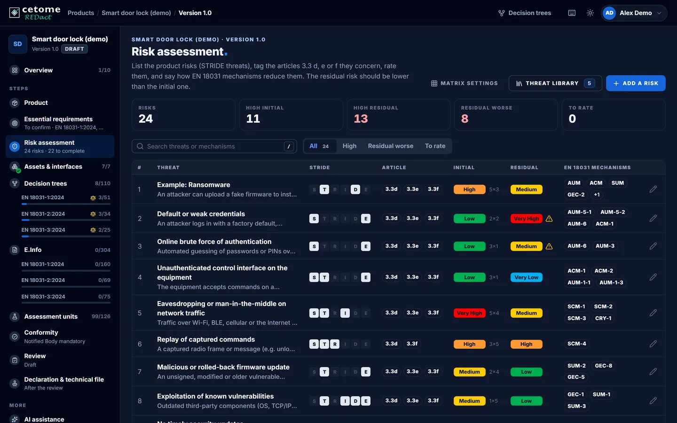Edit Default or weak credentials pencil icon

click(x=653, y=218)
